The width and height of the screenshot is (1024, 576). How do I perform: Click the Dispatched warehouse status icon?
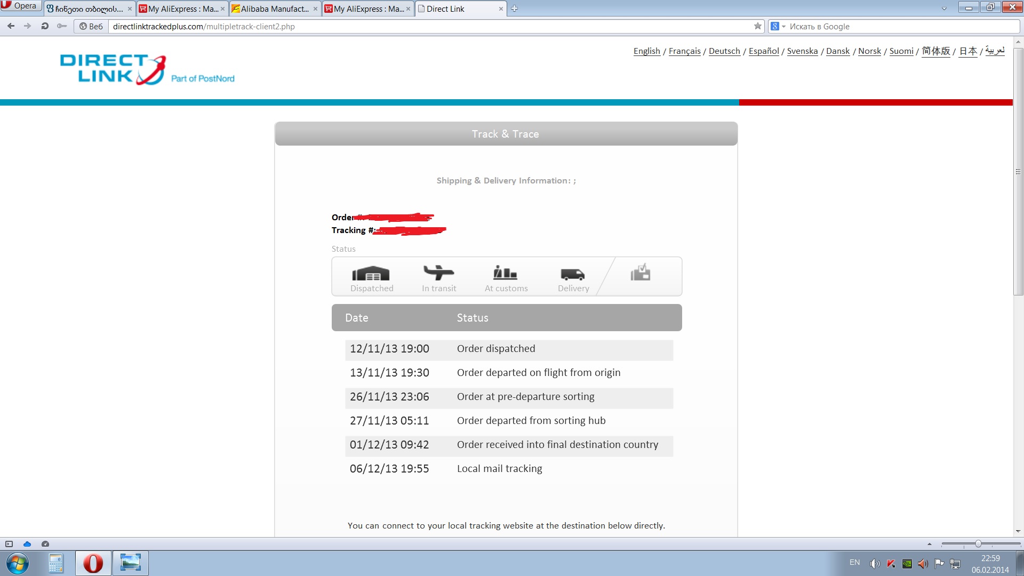point(371,274)
